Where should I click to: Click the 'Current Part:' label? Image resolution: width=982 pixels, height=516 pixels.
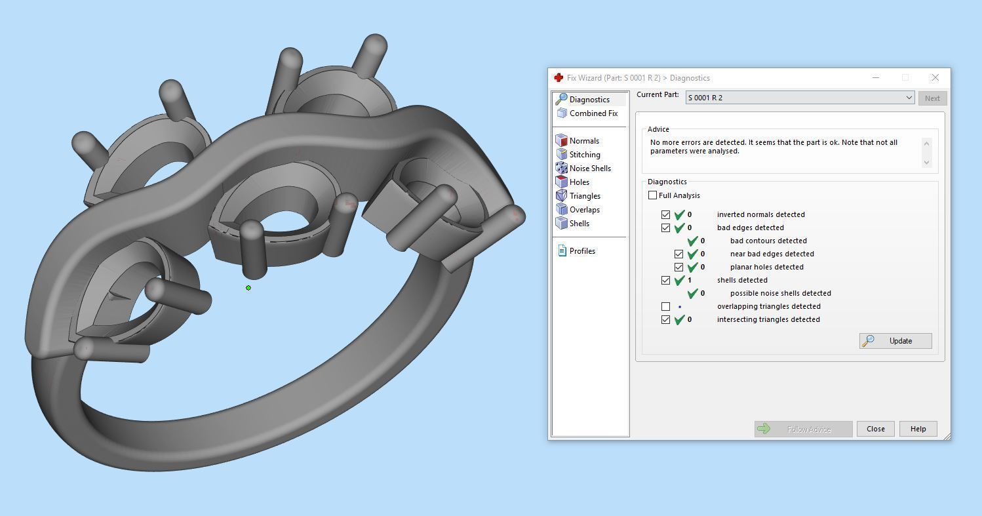coord(658,95)
